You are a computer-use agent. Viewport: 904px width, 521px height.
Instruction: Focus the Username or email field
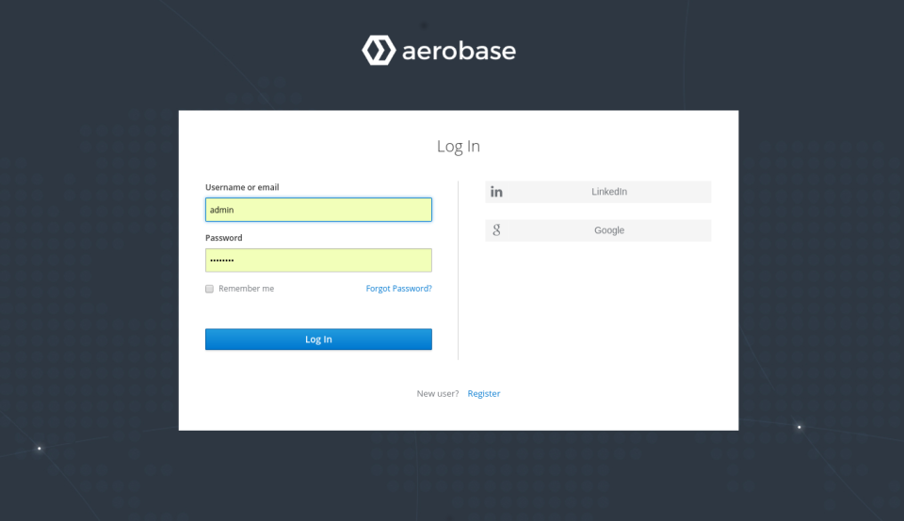[x=318, y=210]
